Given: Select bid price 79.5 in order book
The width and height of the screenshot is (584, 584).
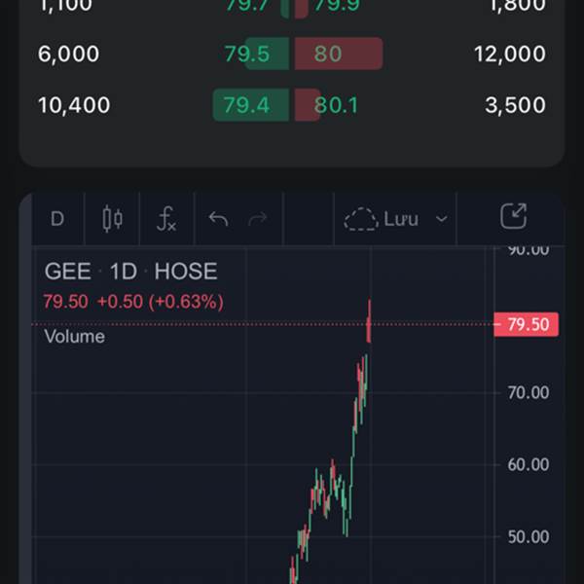Looking at the screenshot, I should pos(247,54).
